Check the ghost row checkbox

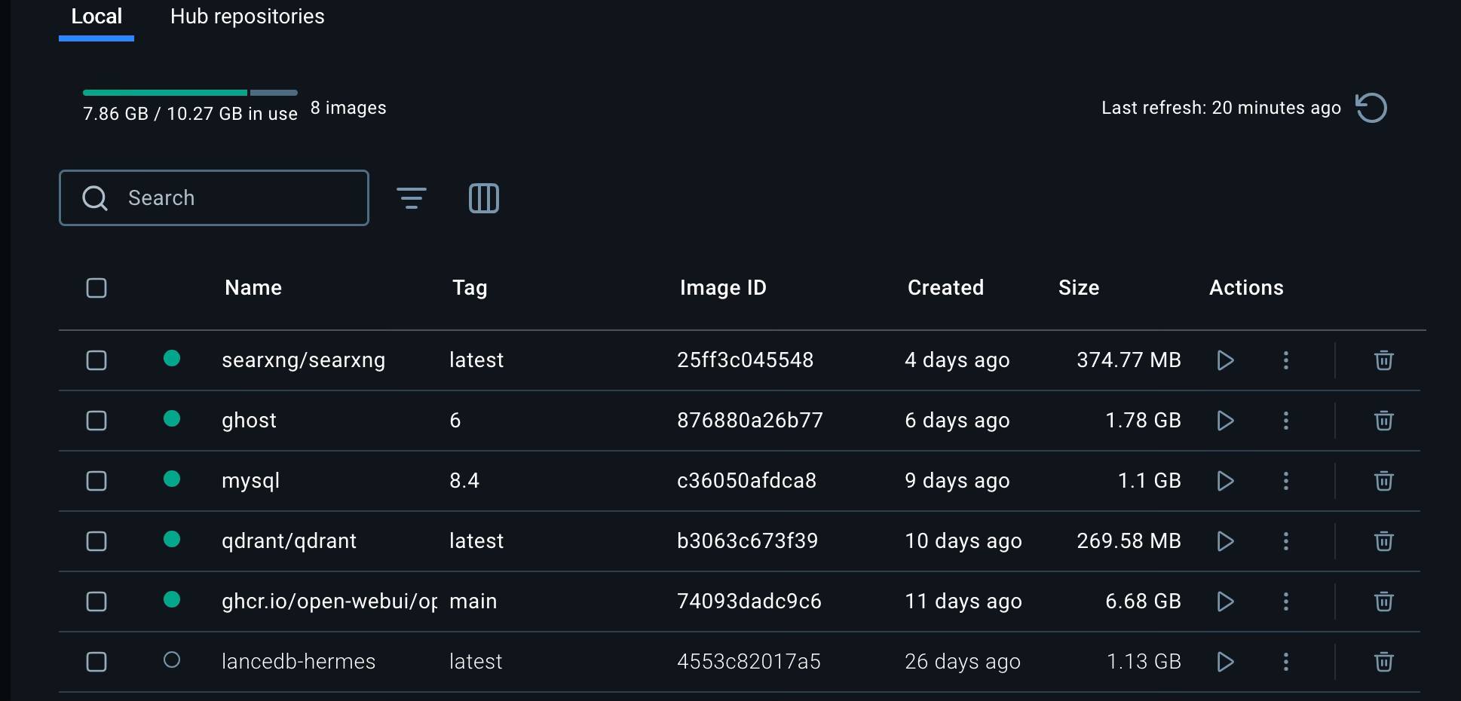pos(96,421)
